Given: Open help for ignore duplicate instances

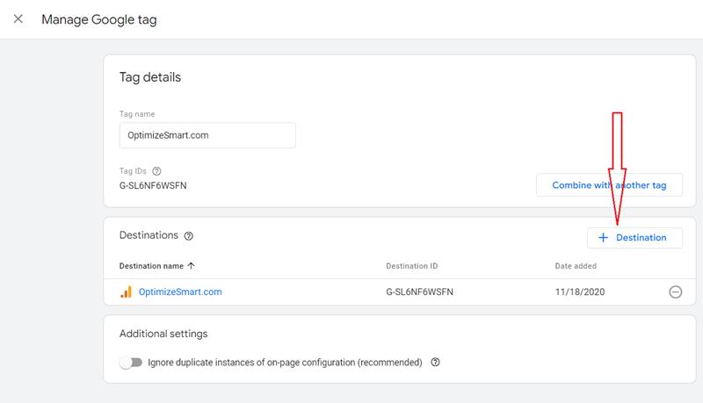Looking at the screenshot, I should click(435, 363).
